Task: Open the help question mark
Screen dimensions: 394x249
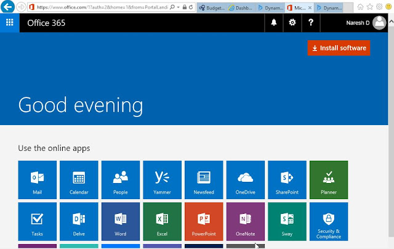Action: 311,23
